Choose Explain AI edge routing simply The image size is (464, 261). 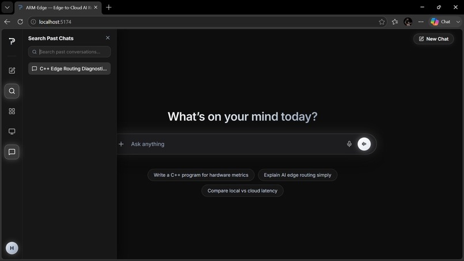coord(298,175)
